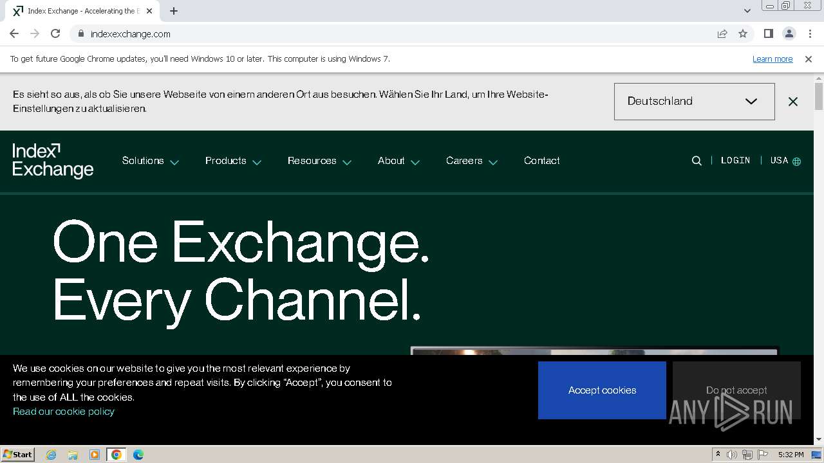The image size is (824, 463).
Task: Click the Do not accept button
Action: 736,390
